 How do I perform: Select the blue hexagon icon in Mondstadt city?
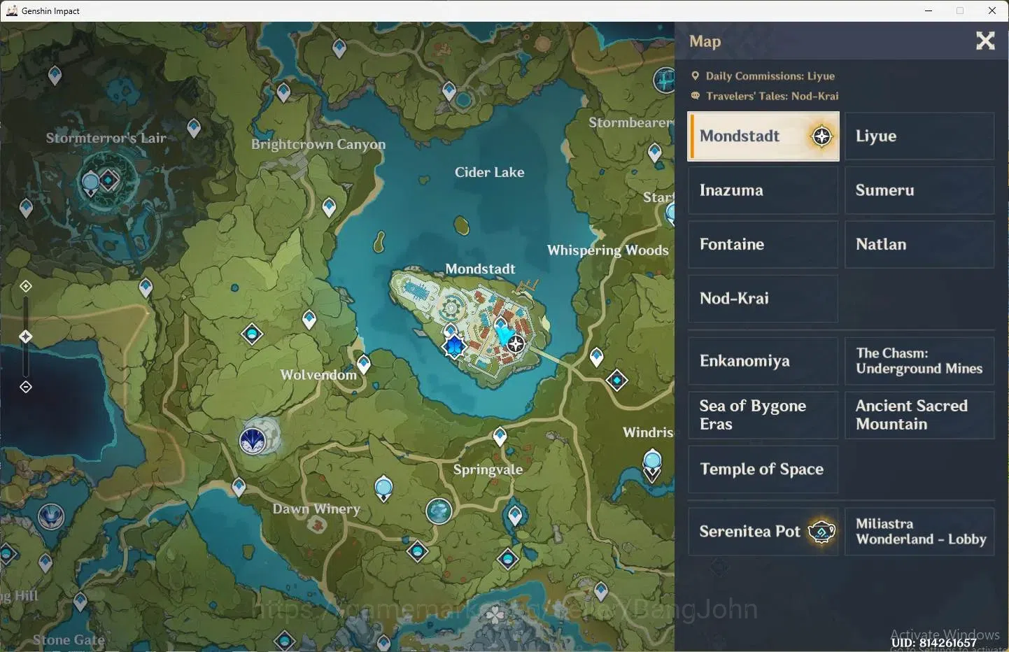[455, 346]
